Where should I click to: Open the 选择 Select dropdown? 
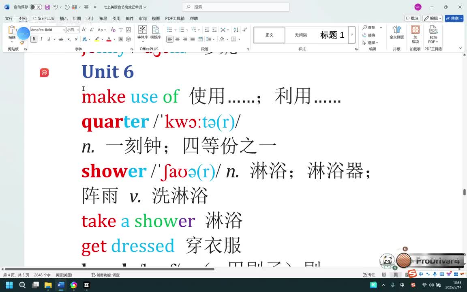[x=370, y=43]
